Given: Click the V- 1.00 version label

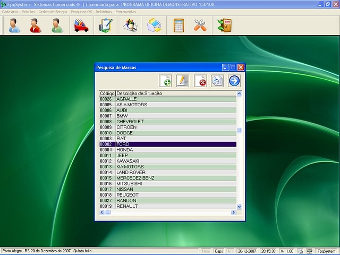Looking at the screenshot, I should 287,251.
